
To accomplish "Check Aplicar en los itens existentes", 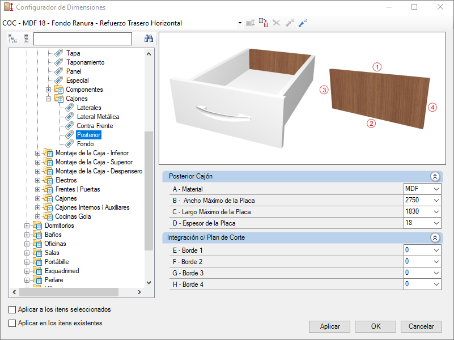I will (x=12, y=323).
